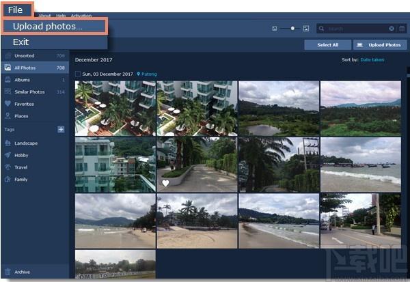Adjust the thumbnail size slider handle

pyautogui.click(x=292, y=28)
